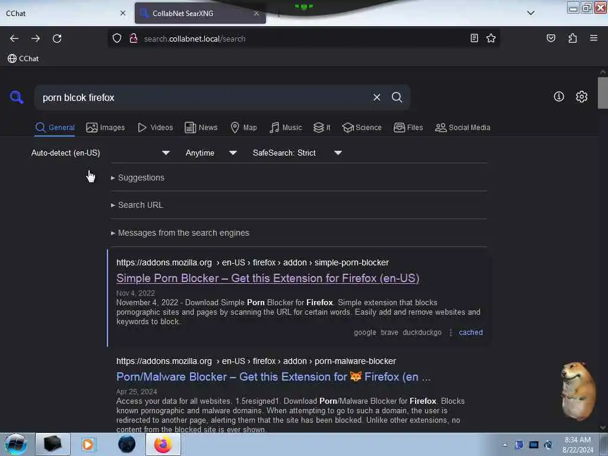Open the black box app in taskbar
This screenshot has height=456, width=608.
(x=53, y=444)
